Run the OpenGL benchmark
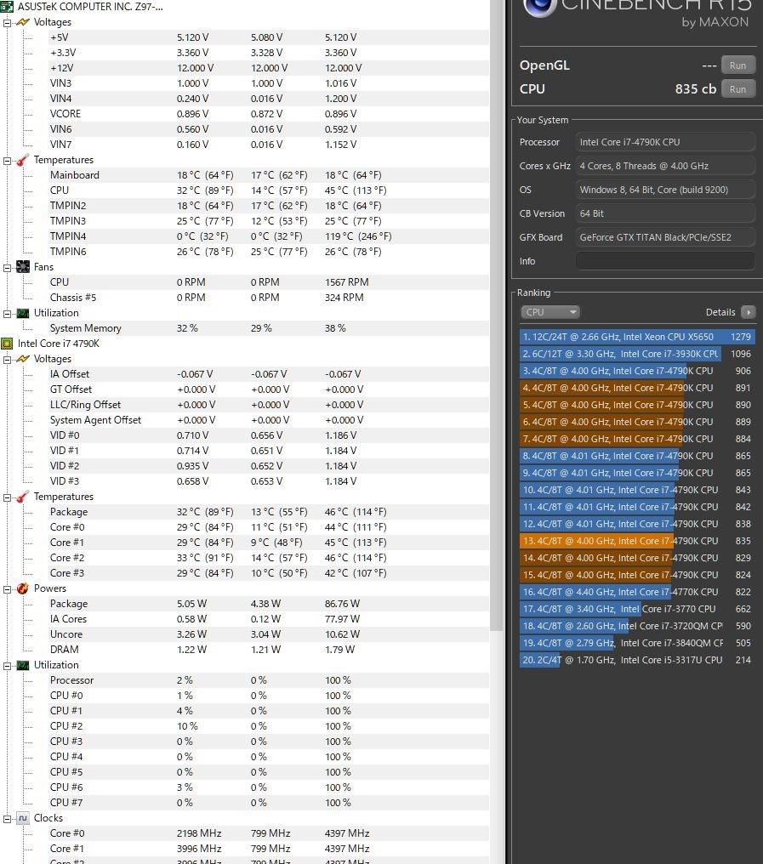This screenshot has width=763, height=864. click(737, 65)
